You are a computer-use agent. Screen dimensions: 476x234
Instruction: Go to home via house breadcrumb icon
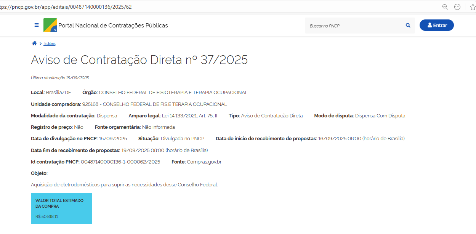click(x=34, y=43)
